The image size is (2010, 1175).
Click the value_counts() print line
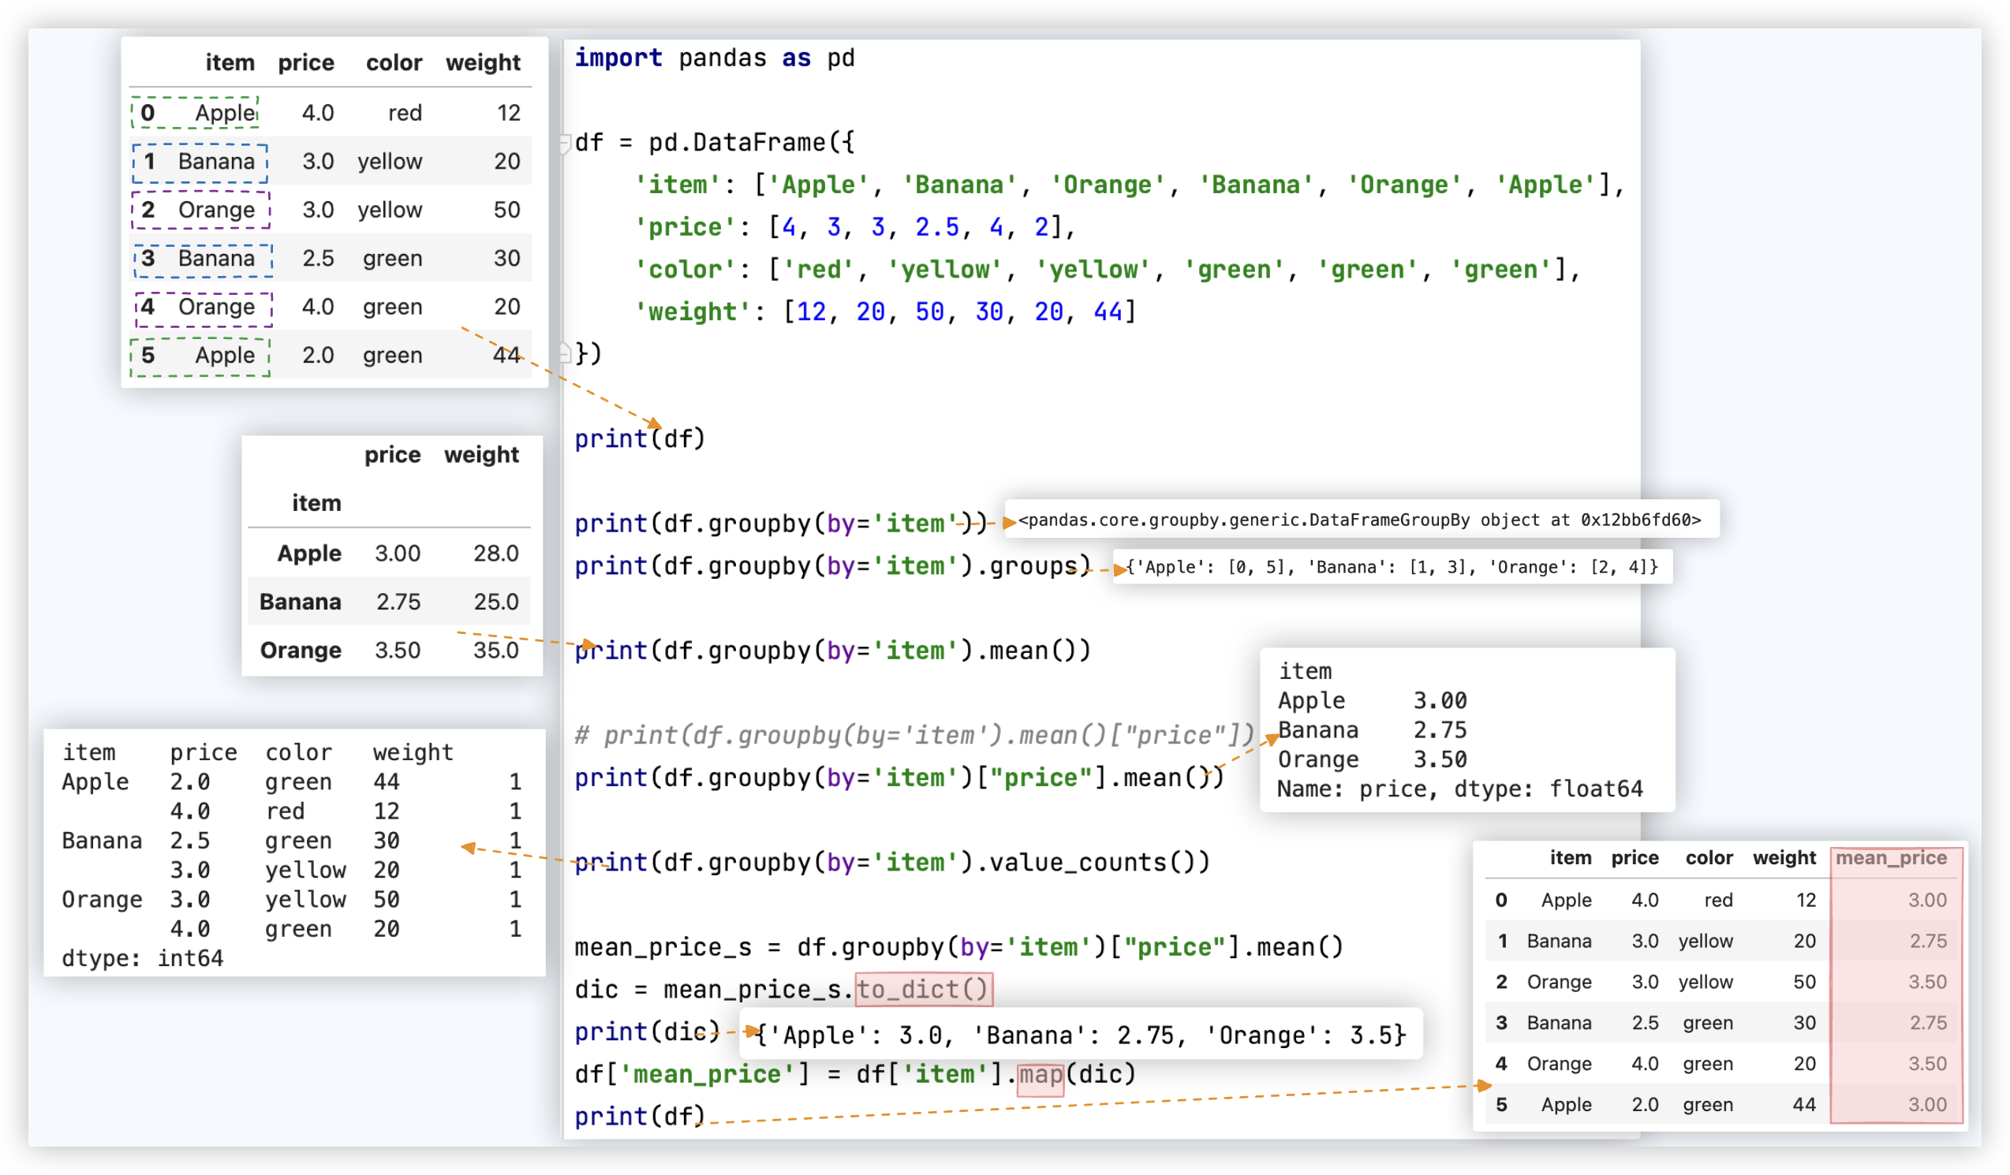tap(891, 862)
